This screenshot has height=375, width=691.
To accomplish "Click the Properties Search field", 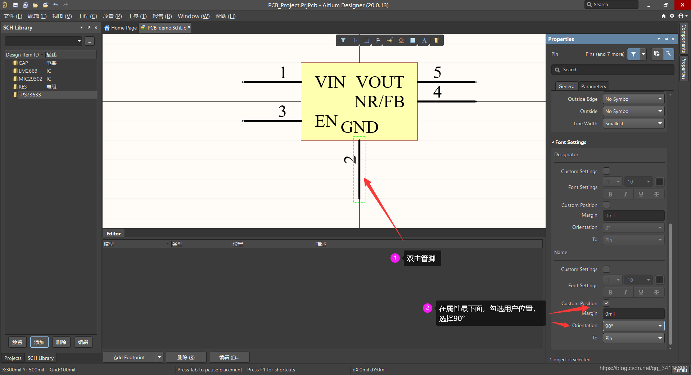I will 613,70.
